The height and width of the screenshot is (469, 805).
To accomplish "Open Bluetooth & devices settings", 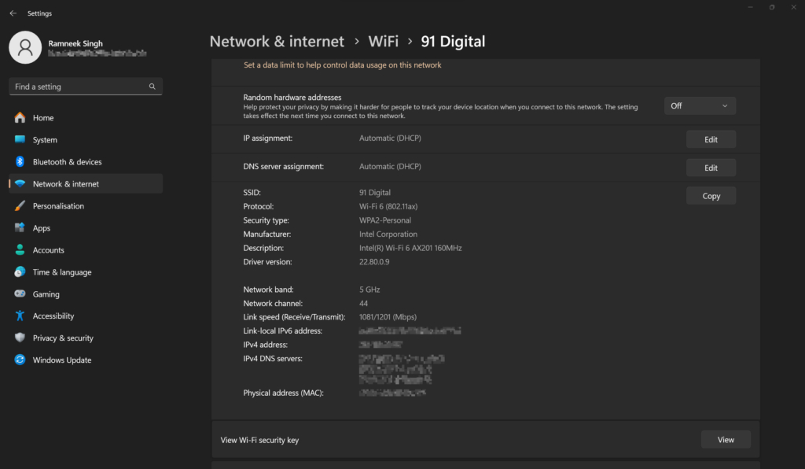I will click(19, 161).
